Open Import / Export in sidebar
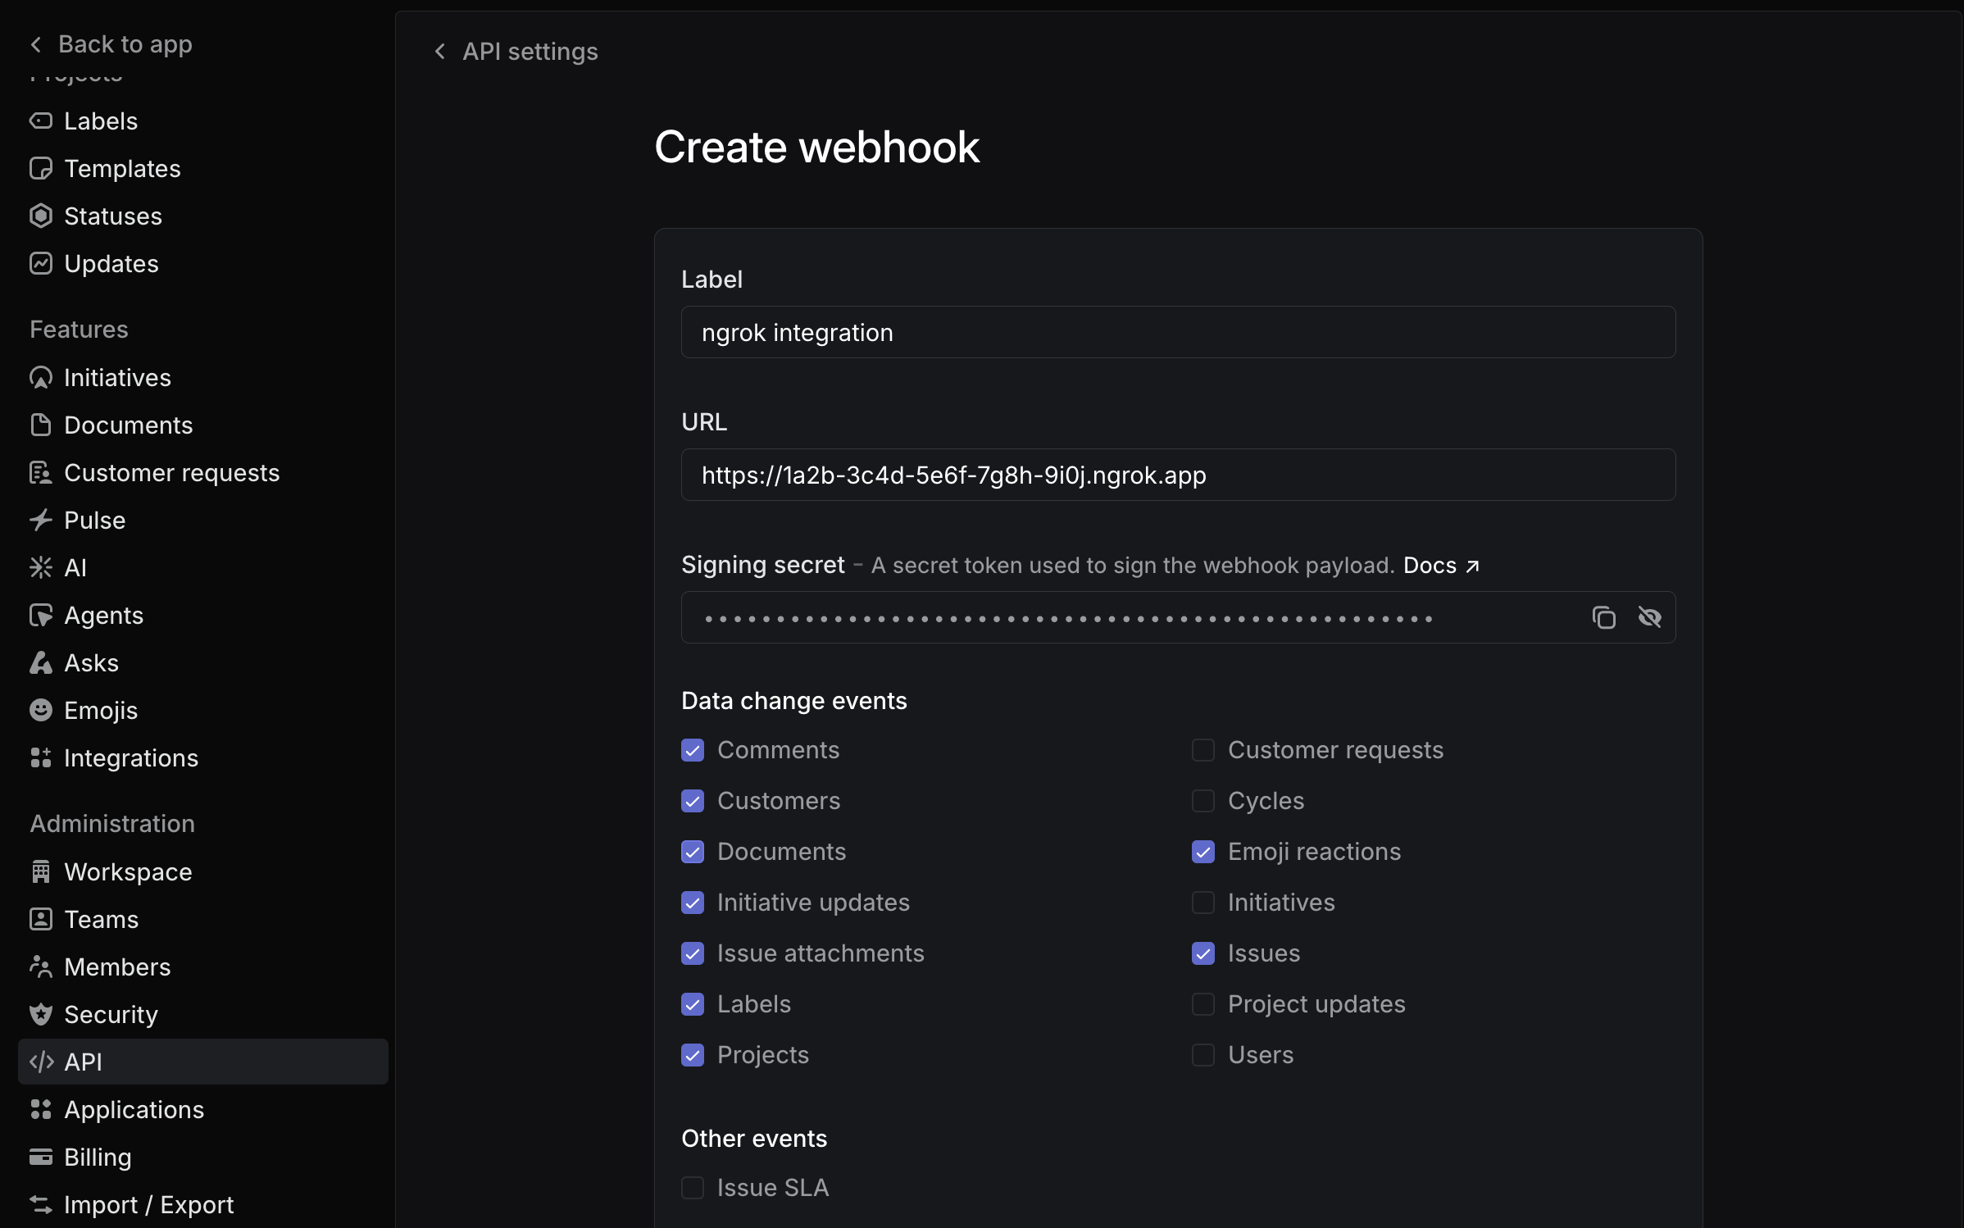Screen dimensions: 1964x1228 coord(148,1205)
